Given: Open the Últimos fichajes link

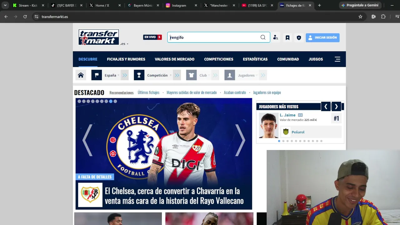Looking at the screenshot, I should pyautogui.click(x=148, y=92).
